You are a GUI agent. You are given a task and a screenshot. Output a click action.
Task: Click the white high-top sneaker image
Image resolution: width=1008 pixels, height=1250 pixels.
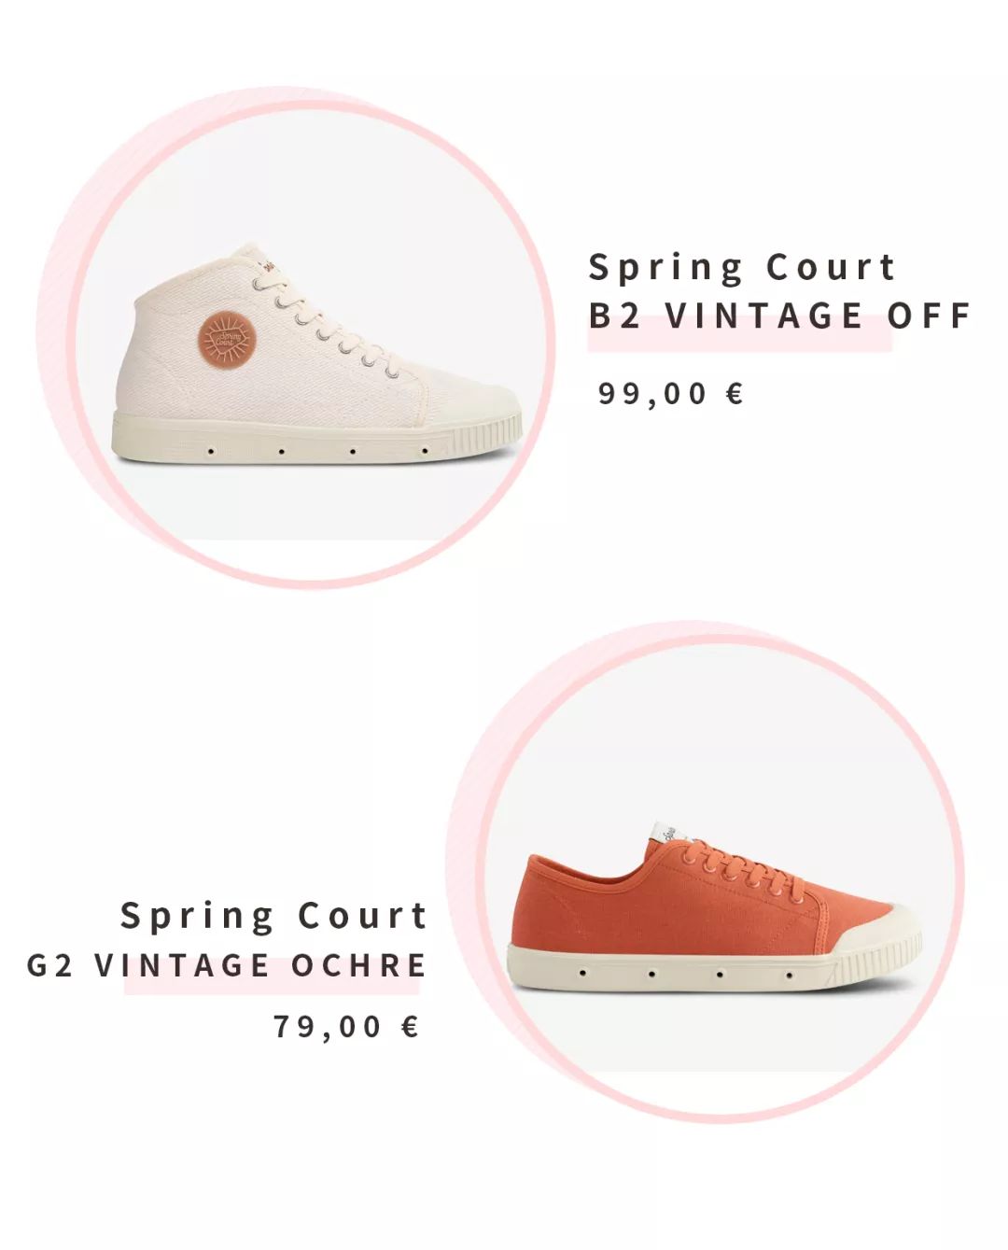pyautogui.click(x=317, y=355)
